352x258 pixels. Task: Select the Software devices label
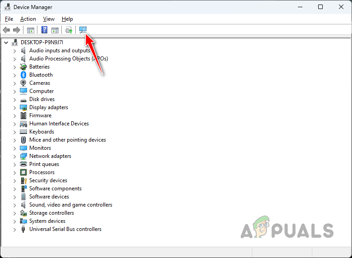point(49,197)
